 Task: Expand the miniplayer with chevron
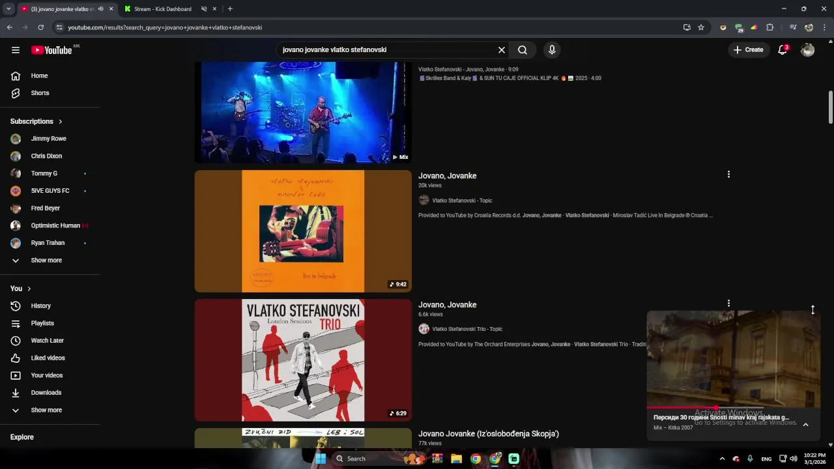coord(805,425)
